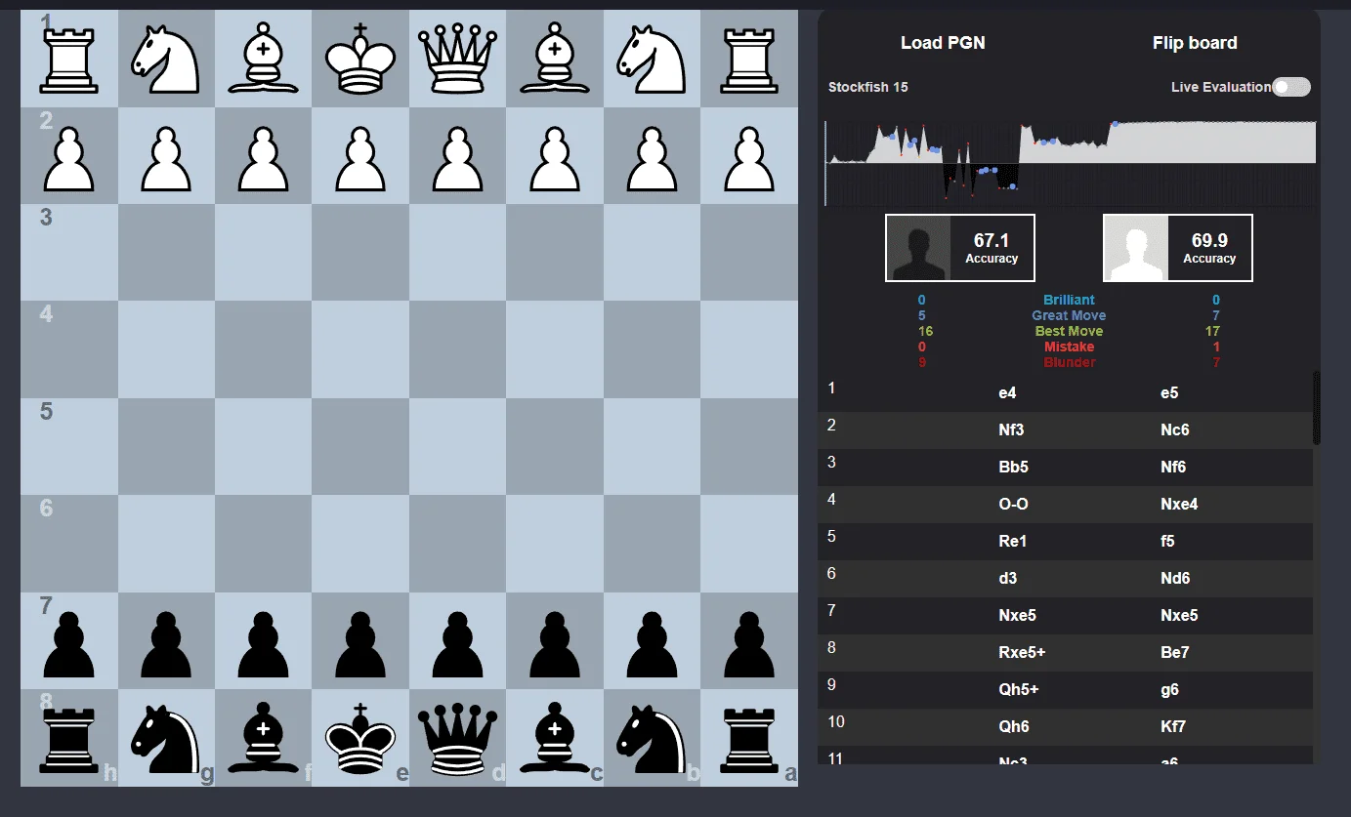Pick the black bishop on f8
The width and height of the screenshot is (1351, 817).
(x=263, y=740)
